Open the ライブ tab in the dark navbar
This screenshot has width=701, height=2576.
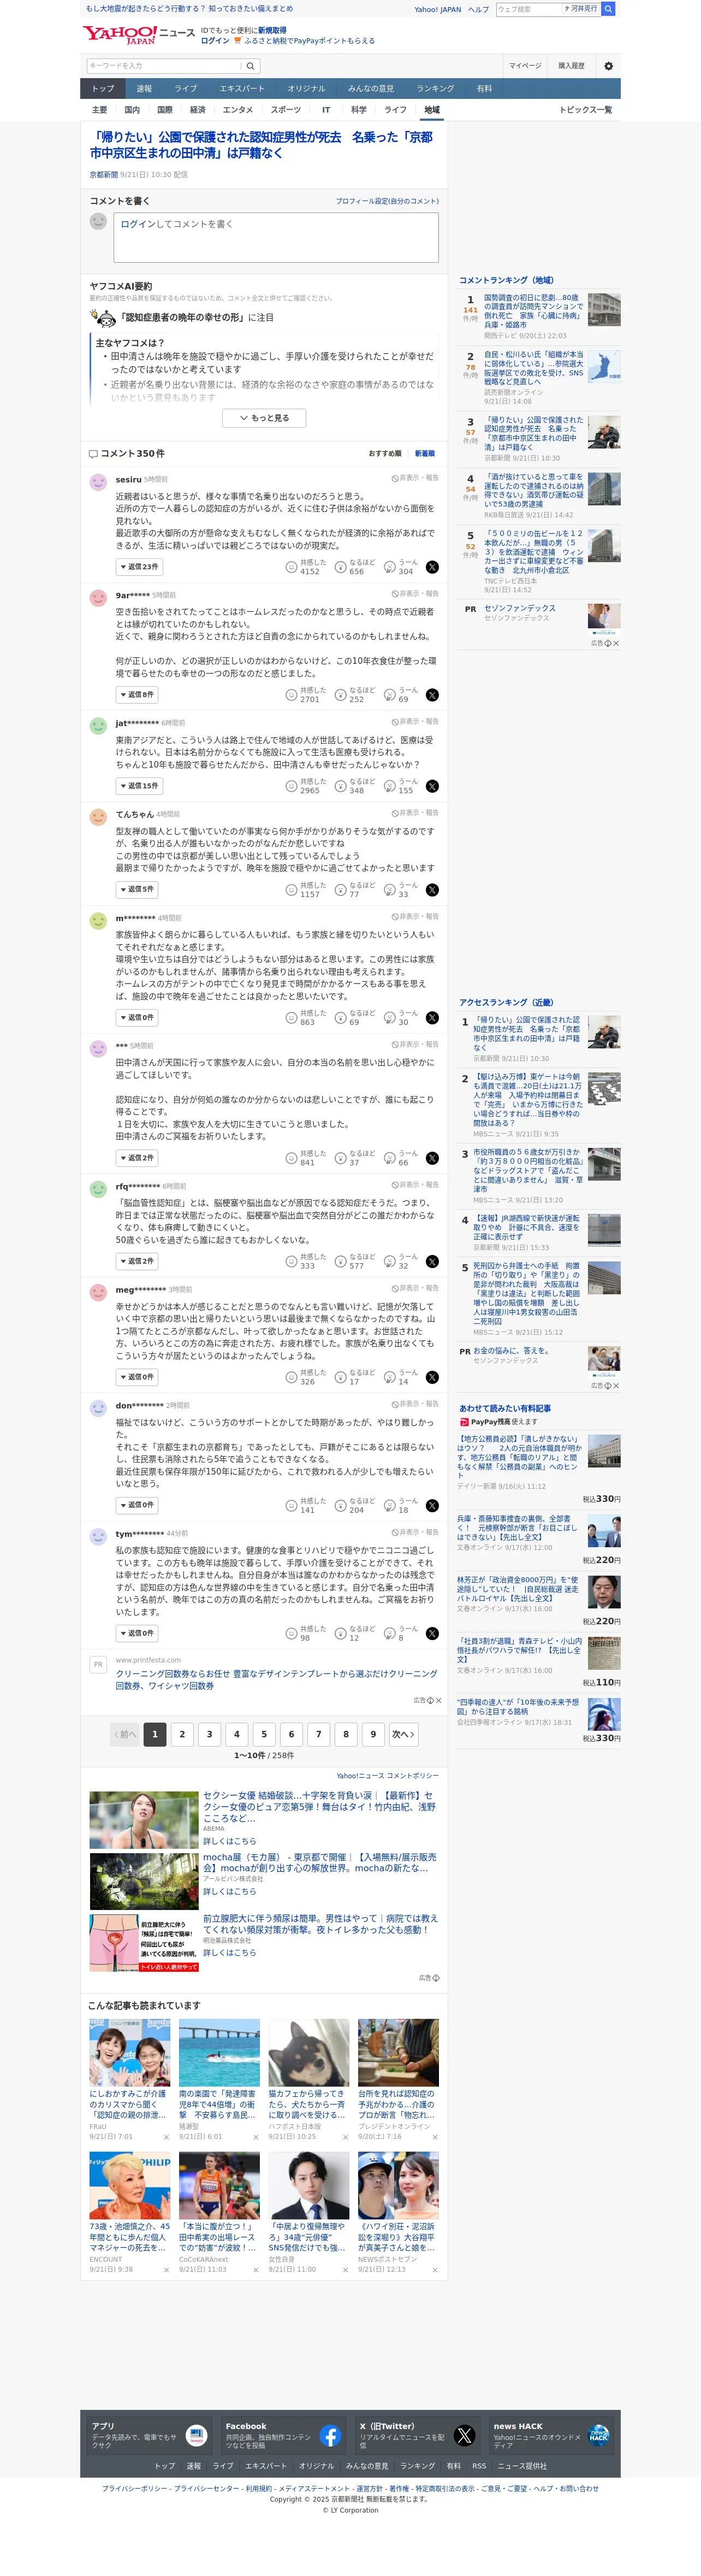186,89
